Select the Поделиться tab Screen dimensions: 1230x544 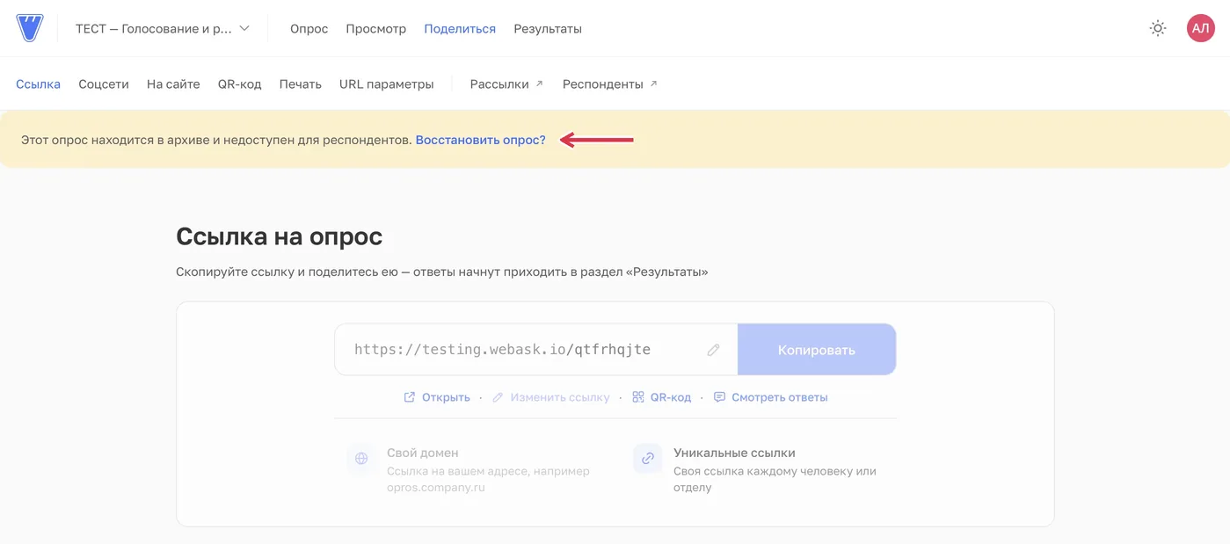coord(460,28)
